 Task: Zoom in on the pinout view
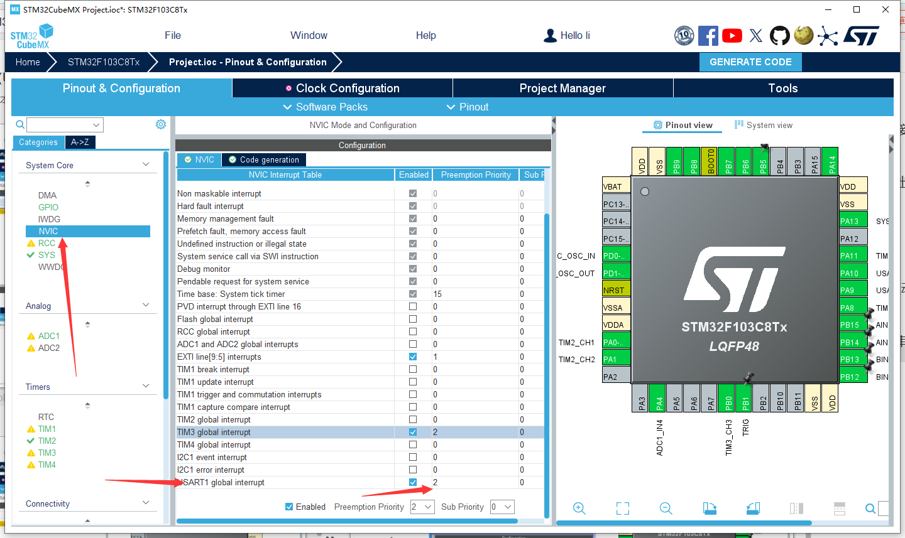coord(579,508)
